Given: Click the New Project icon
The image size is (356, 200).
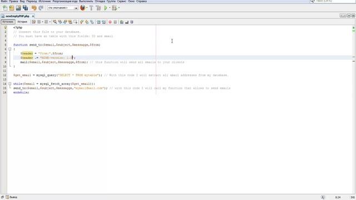Looking at the screenshot, I should pyautogui.click(x=12, y=8).
